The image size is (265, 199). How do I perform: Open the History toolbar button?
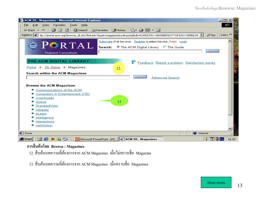click(119, 30)
